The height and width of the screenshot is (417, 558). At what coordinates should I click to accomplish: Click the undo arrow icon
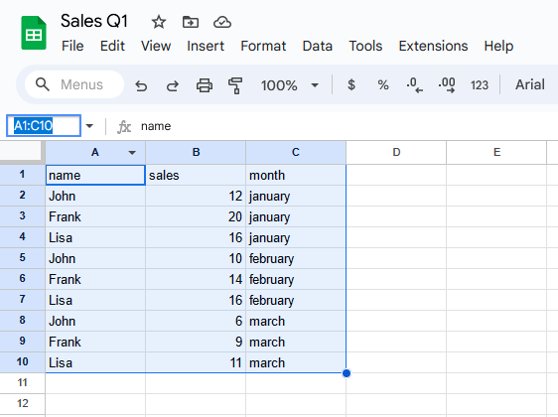[x=141, y=85]
